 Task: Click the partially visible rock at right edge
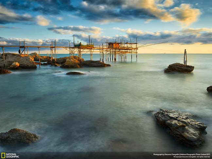click(209, 89)
